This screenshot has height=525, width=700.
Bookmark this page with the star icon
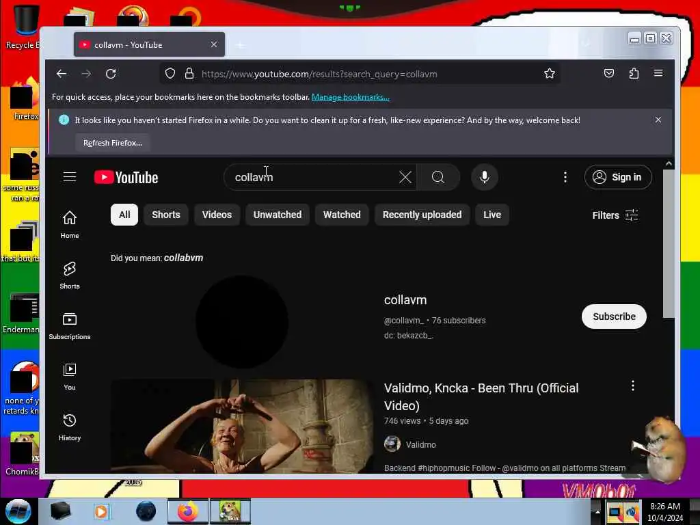click(550, 73)
